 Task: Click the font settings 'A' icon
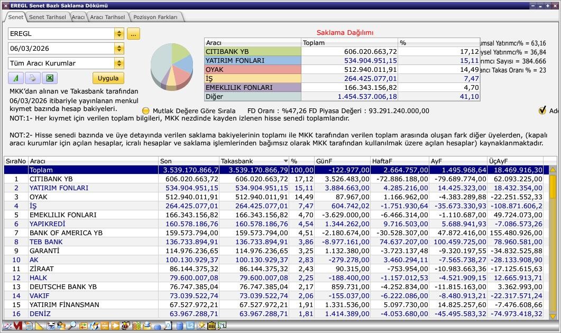coord(16,78)
